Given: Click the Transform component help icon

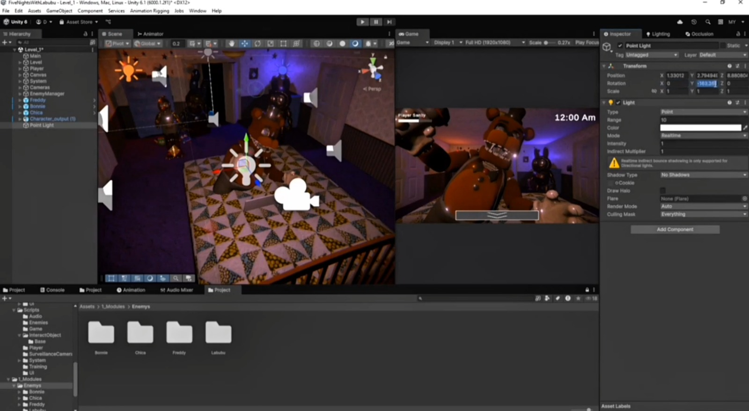Looking at the screenshot, I should coord(729,66).
